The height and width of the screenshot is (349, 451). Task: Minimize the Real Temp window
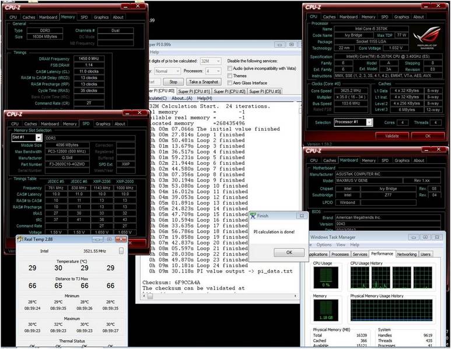[97, 239]
